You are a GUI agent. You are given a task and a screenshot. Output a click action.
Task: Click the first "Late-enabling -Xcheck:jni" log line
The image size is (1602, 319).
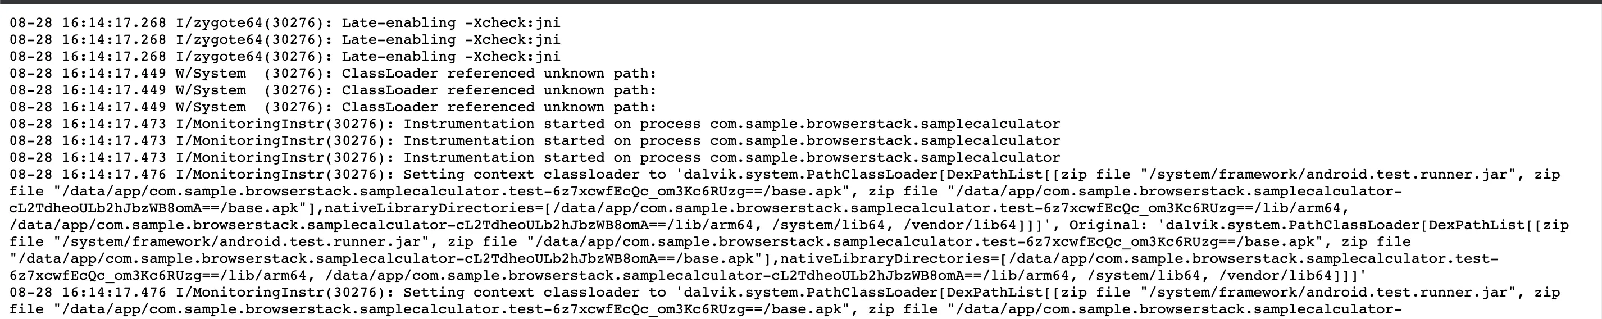click(x=451, y=23)
